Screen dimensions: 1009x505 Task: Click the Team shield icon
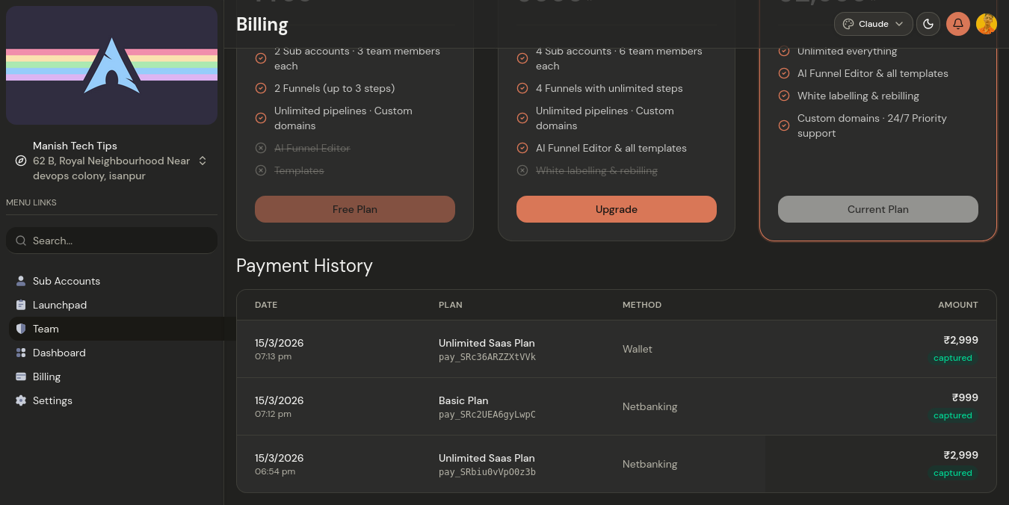click(x=21, y=329)
